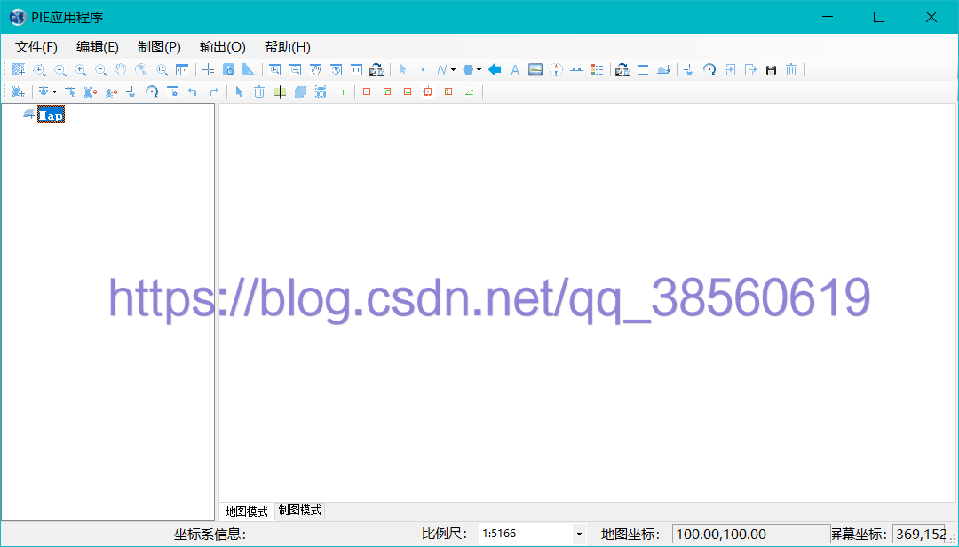The width and height of the screenshot is (959, 547).
Task: Click the black floppy disk save icon
Action: 771,70
